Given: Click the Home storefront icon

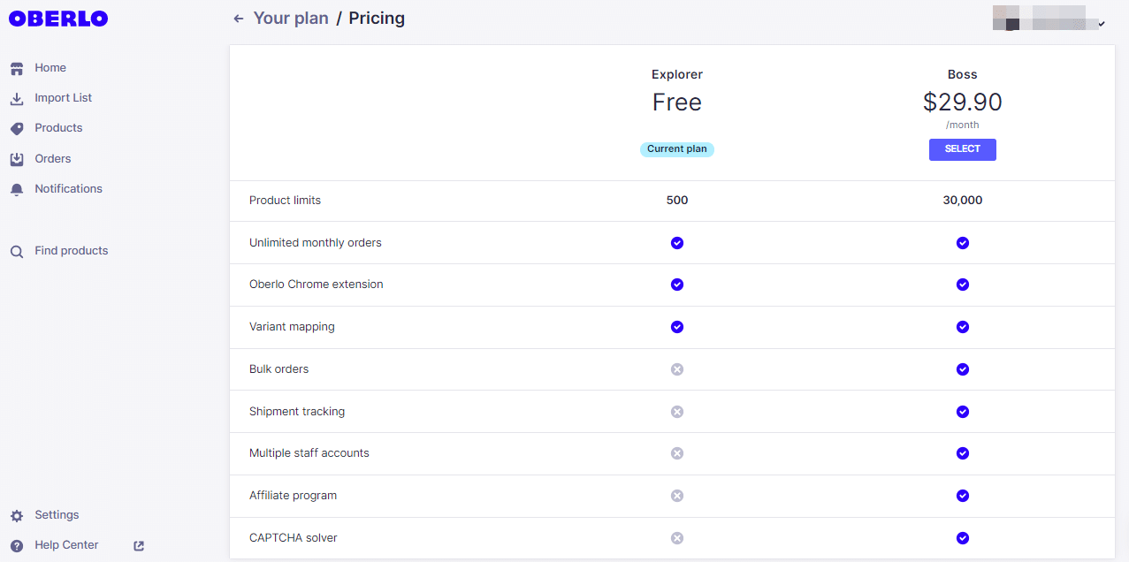Looking at the screenshot, I should [x=17, y=68].
